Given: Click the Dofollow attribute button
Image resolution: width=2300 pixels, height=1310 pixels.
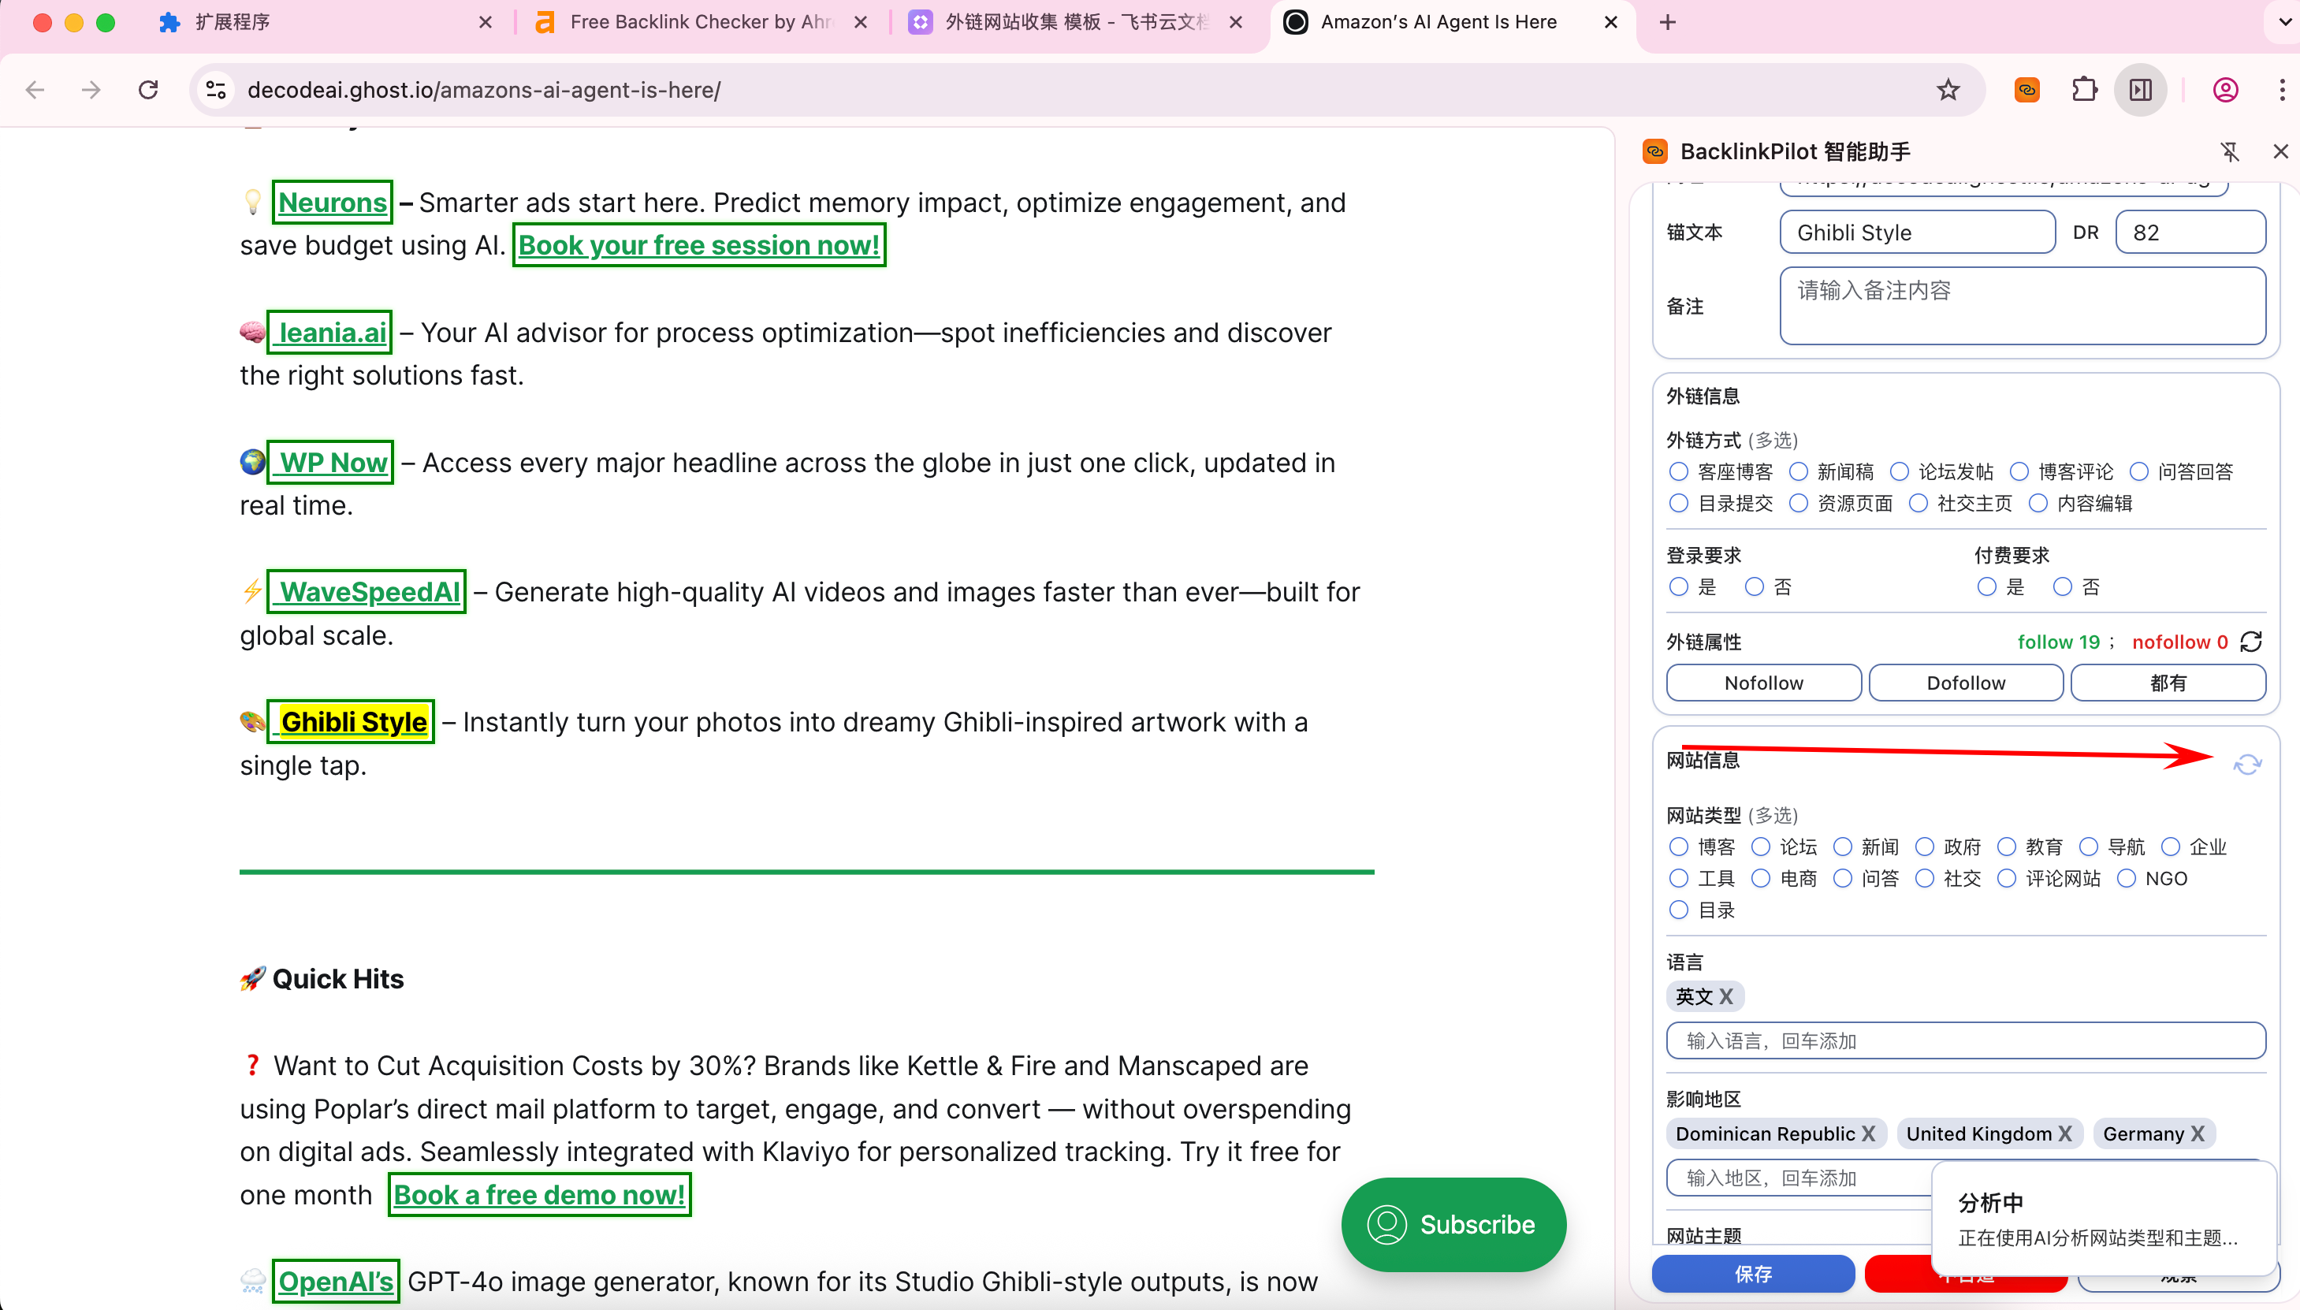Looking at the screenshot, I should click(x=1965, y=683).
